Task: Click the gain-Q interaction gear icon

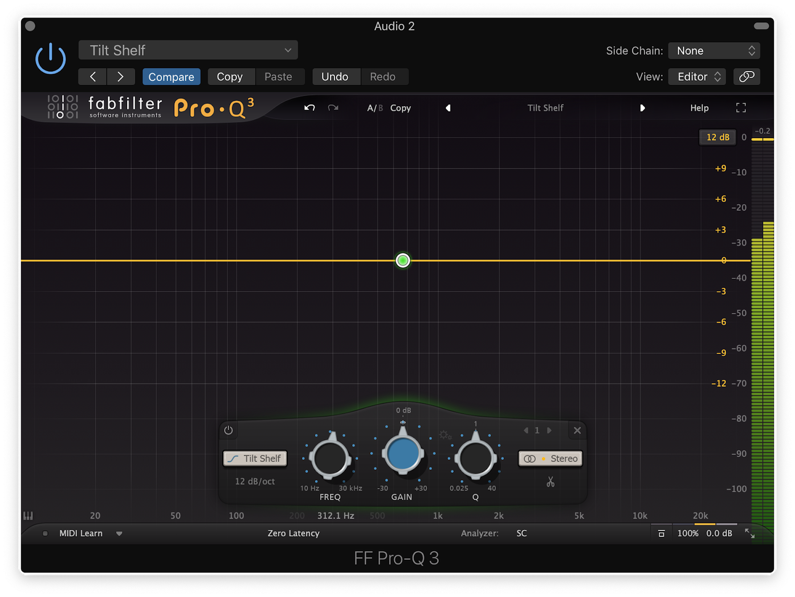Action: (445, 436)
